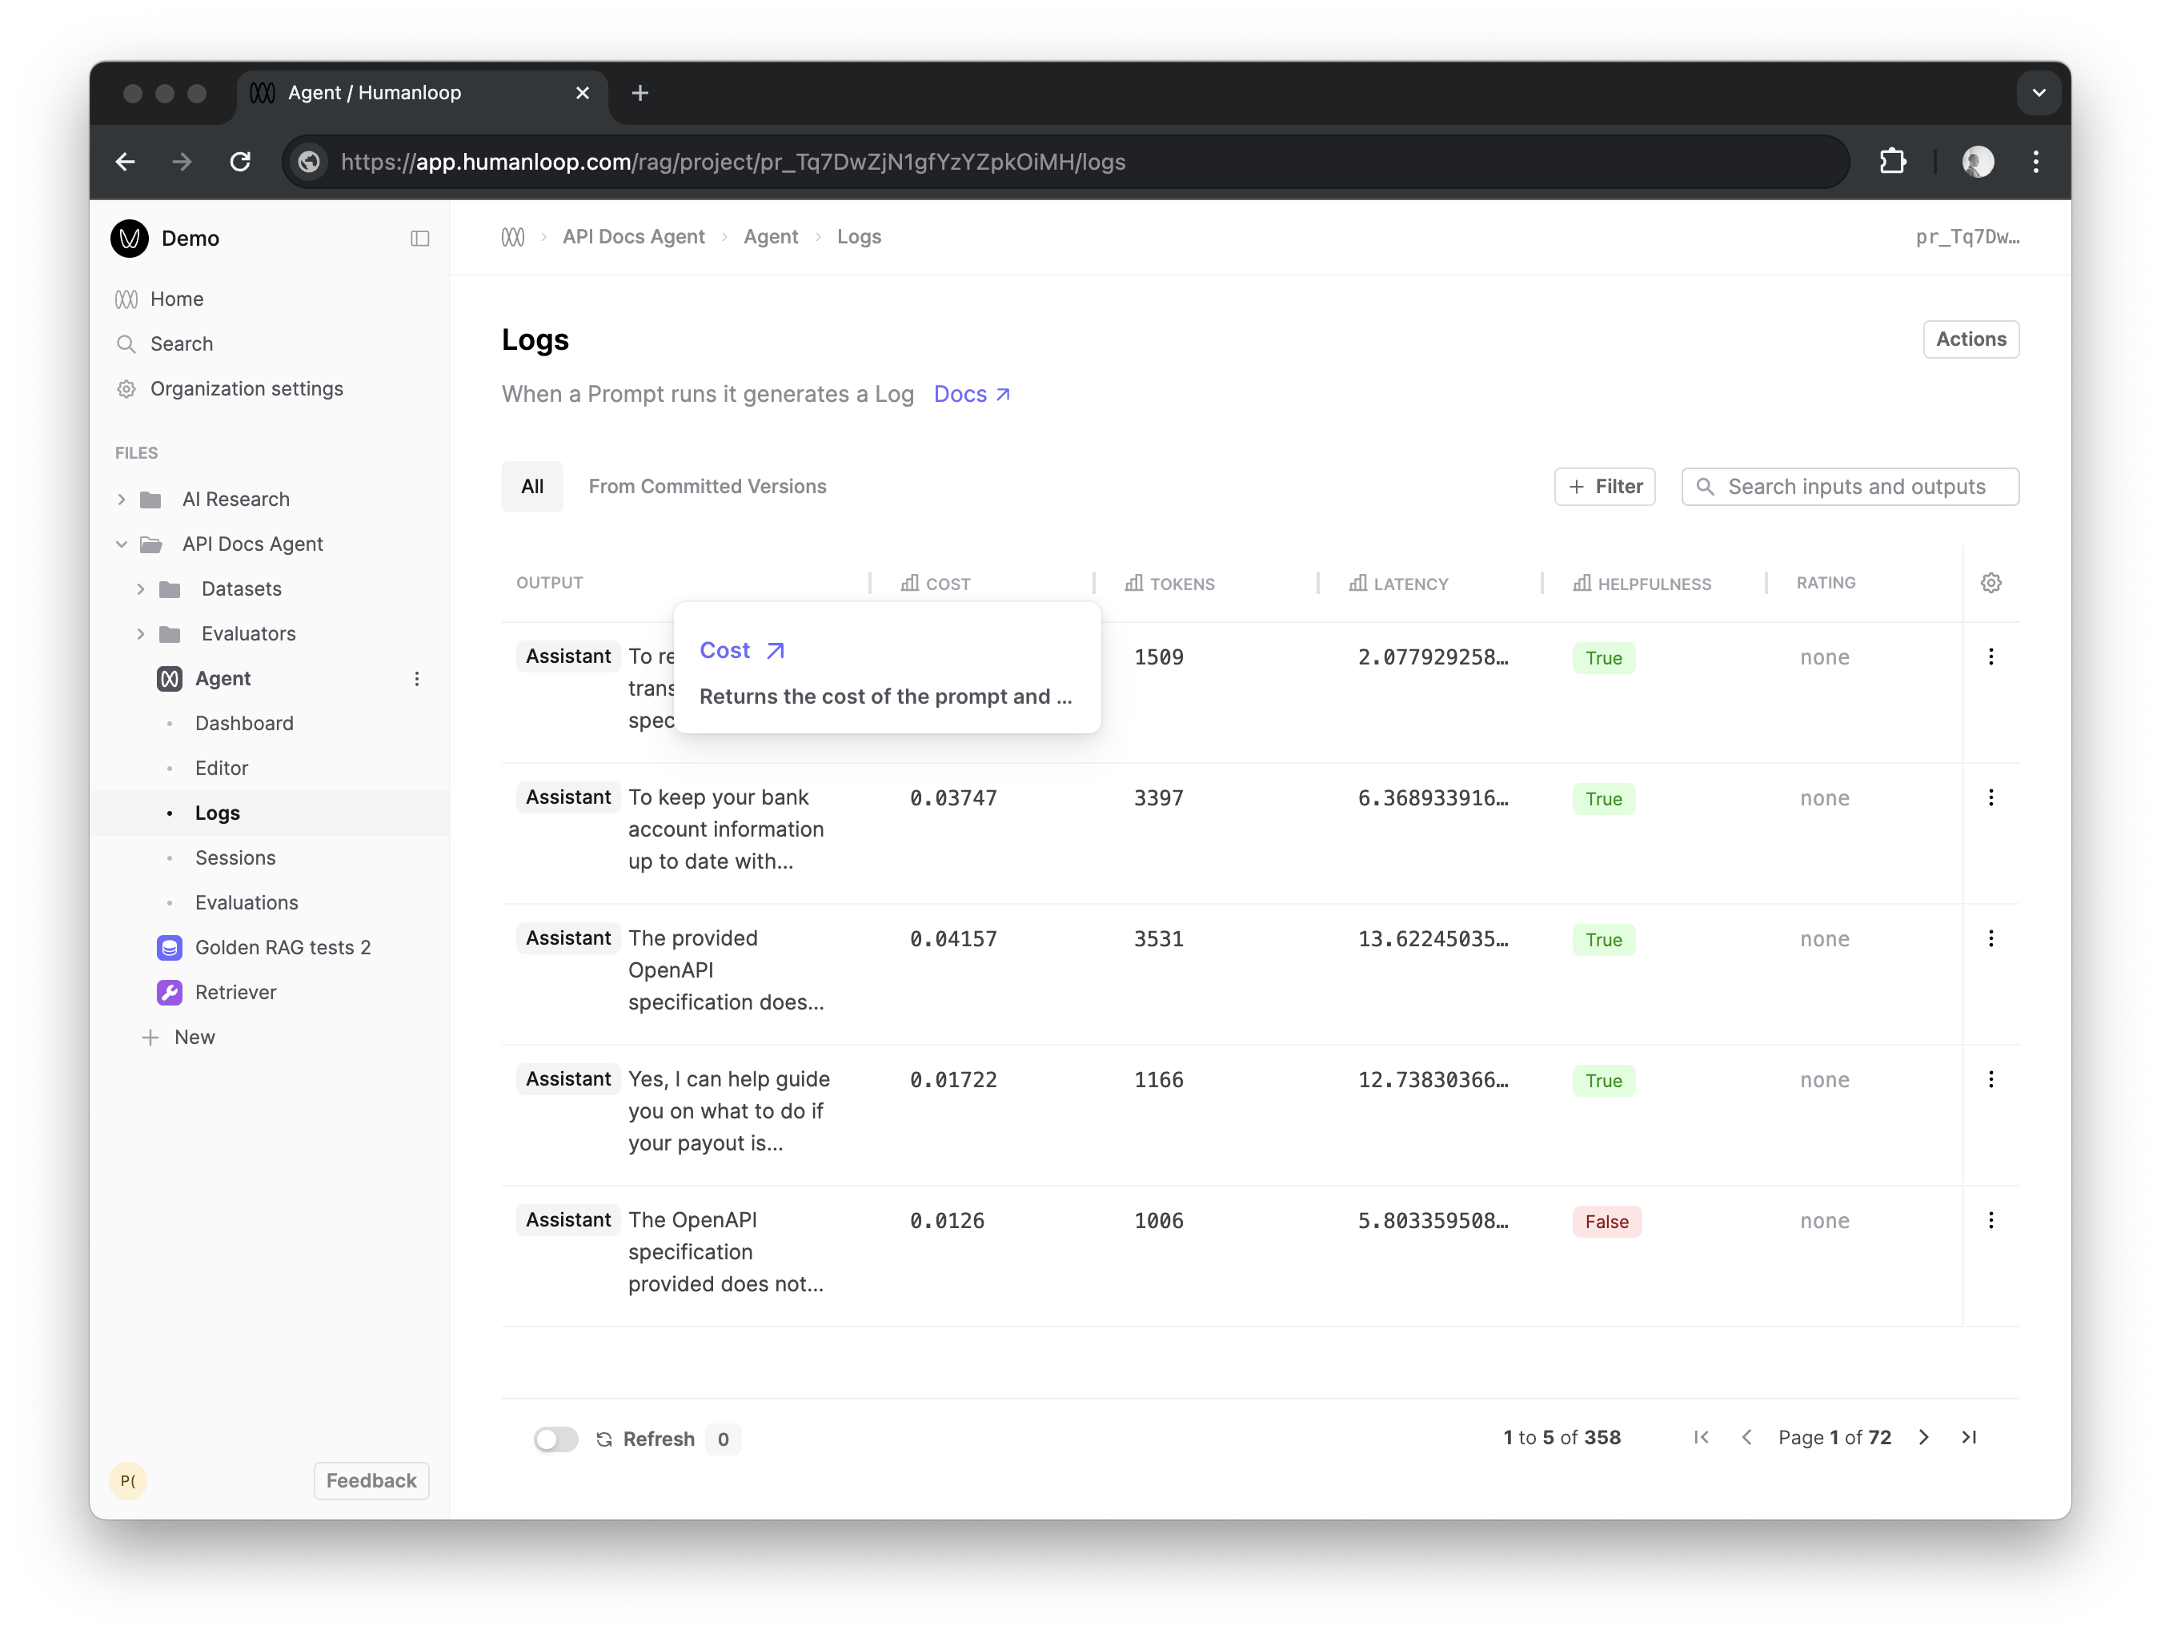Image resolution: width=2161 pixels, height=1638 pixels.
Task: Collapse the sidebar panel icon
Action: pos(419,239)
